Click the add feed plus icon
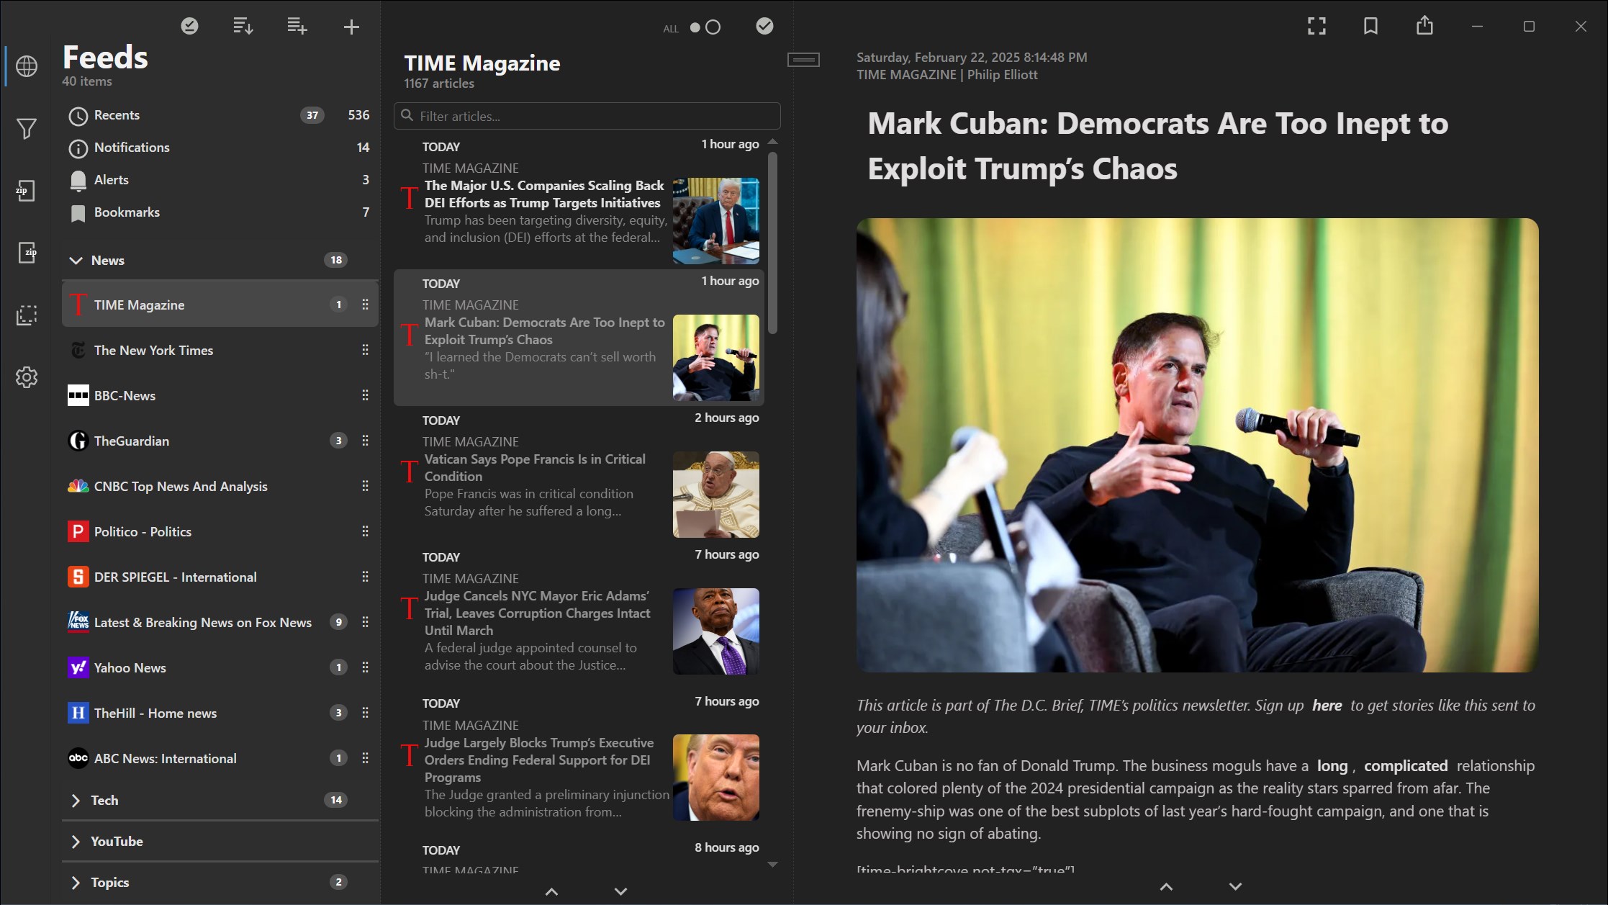The width and height of the screenshot is (1608, 905). tap(351, 27)
